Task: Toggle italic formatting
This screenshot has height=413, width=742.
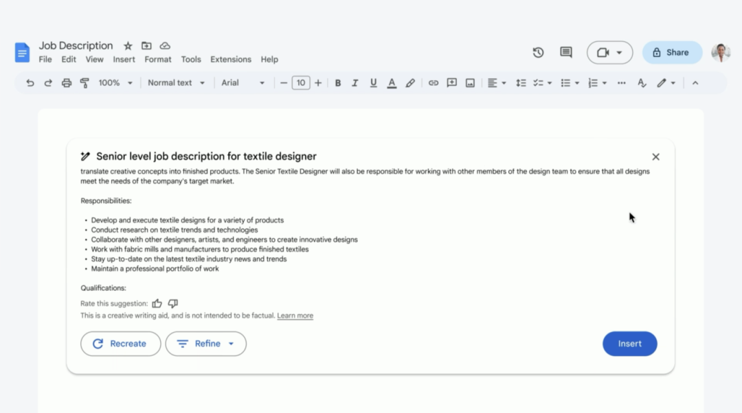Action: tap(355, 83)
